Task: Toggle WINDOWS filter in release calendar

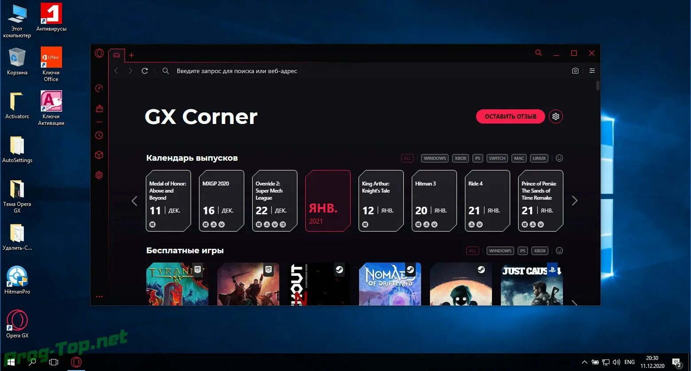Action: (435, 158)
